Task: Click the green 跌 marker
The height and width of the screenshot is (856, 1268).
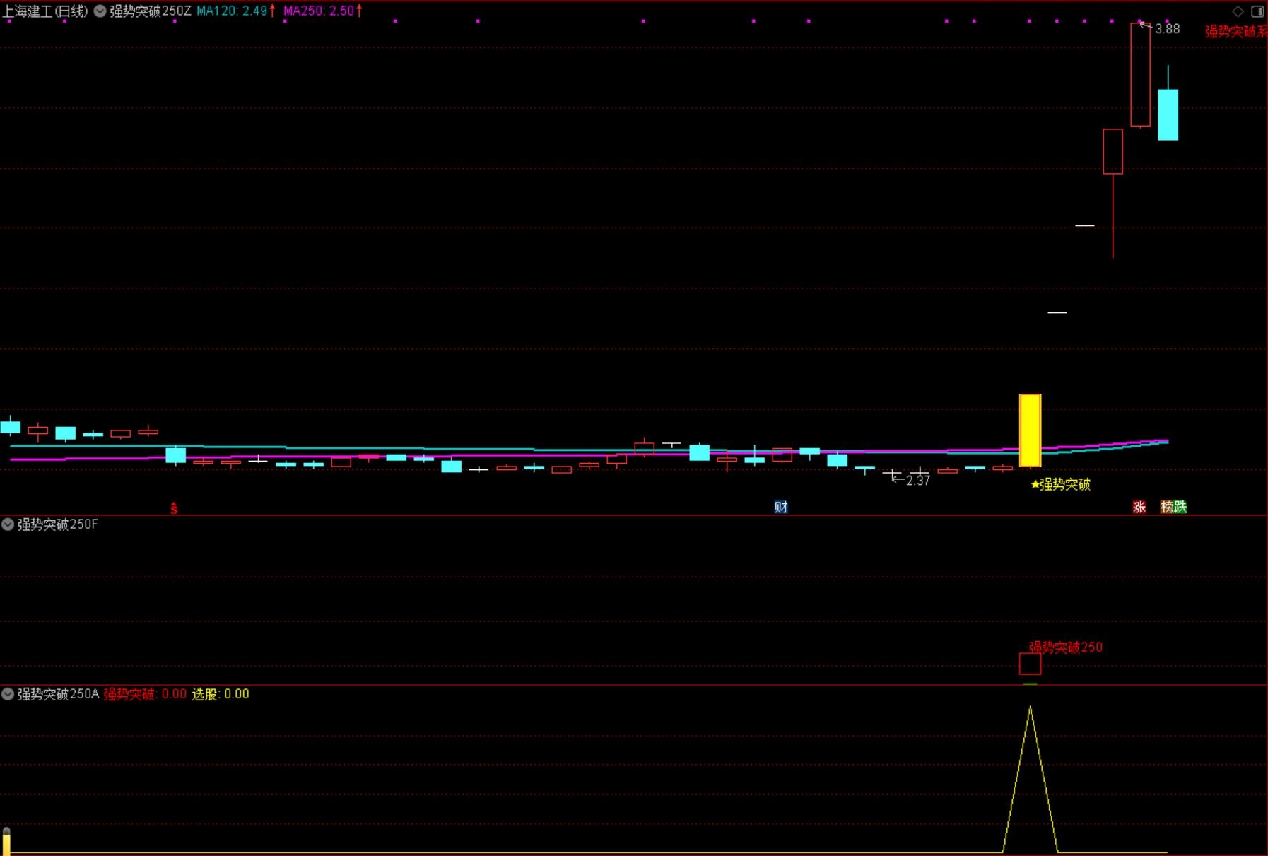Action: (x=1180, y=507)
